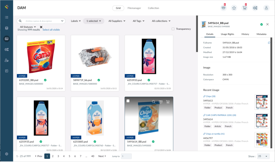Open the Chips (28) flyer thumbnail
The height and width of the screenshot is (162, 275).
(262, 102)
